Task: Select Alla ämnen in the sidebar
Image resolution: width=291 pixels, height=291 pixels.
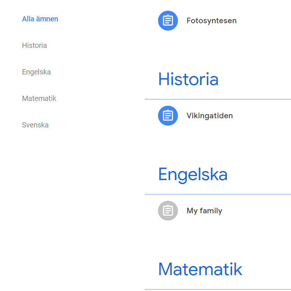Action: coord(40,19)
